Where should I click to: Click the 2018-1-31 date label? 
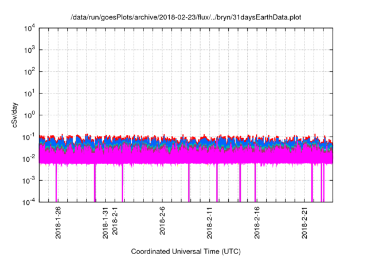point(105,222)
